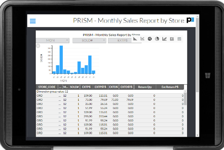Viewport: 224px width, 150px height.
Task: Select the combined line-bar chart icon
Action: coord(164,39)
